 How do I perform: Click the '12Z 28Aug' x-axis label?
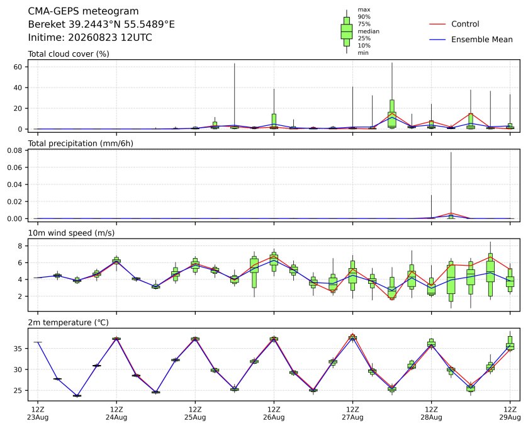point(431,414)
